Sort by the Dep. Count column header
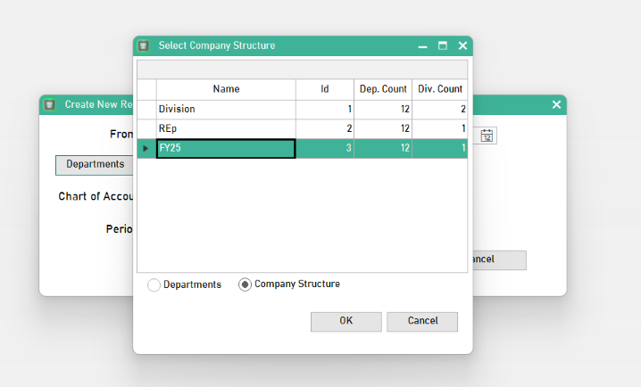641x387 pixels. 383,89
